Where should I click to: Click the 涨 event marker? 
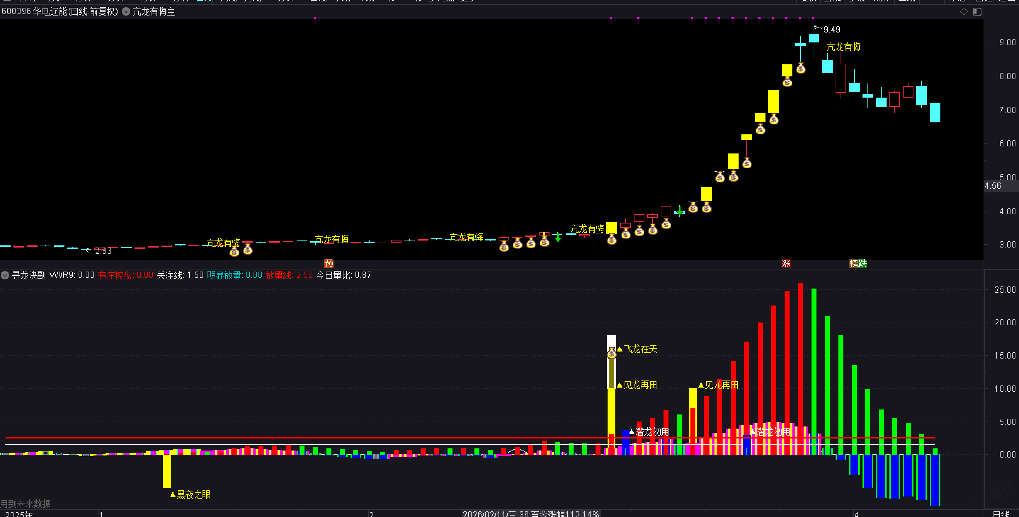(786, 263)
